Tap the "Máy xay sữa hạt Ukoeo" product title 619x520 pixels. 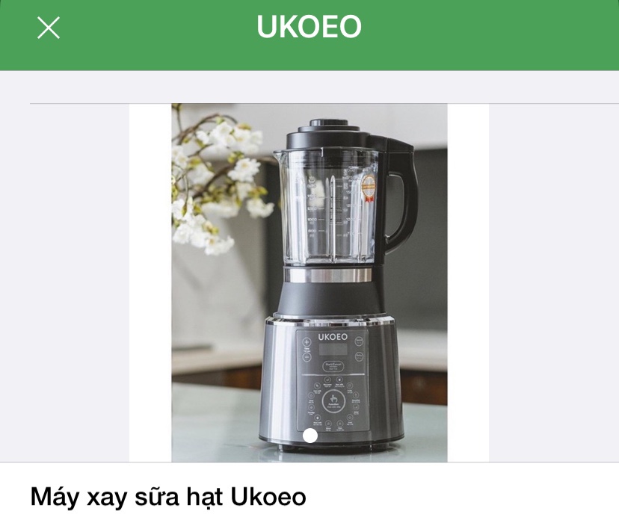click(168, 497)
